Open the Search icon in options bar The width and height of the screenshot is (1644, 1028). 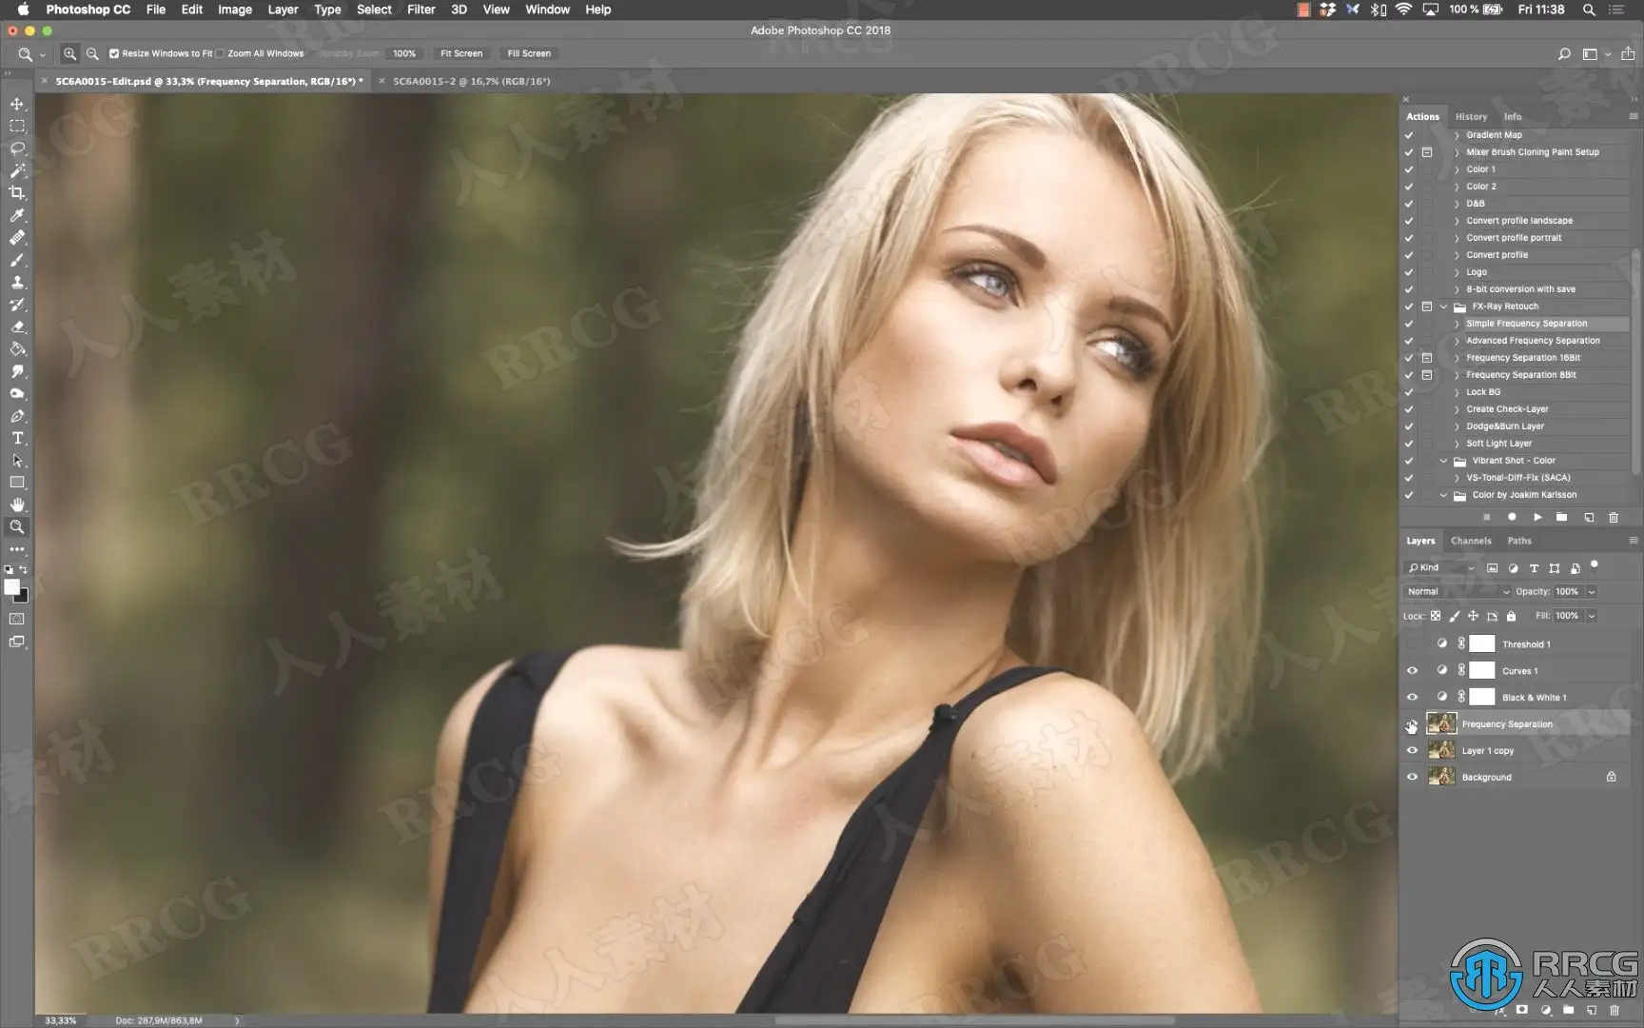[1564, 53]
